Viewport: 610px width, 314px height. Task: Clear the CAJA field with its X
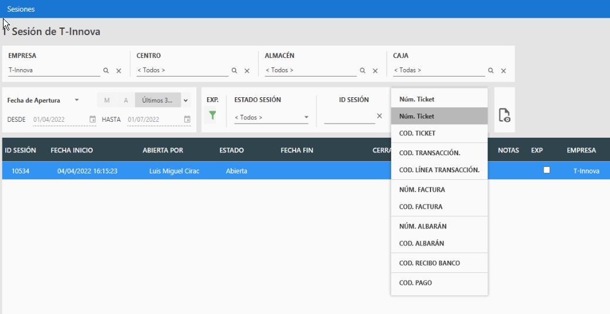[503, 71]
